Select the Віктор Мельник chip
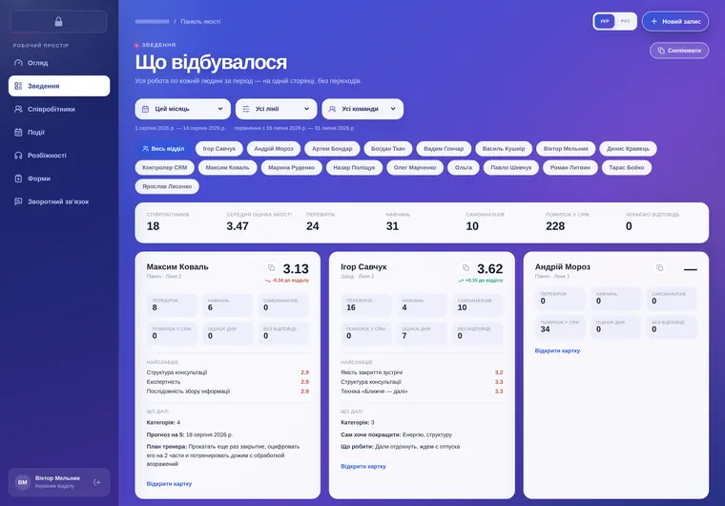 pos(566,149)
